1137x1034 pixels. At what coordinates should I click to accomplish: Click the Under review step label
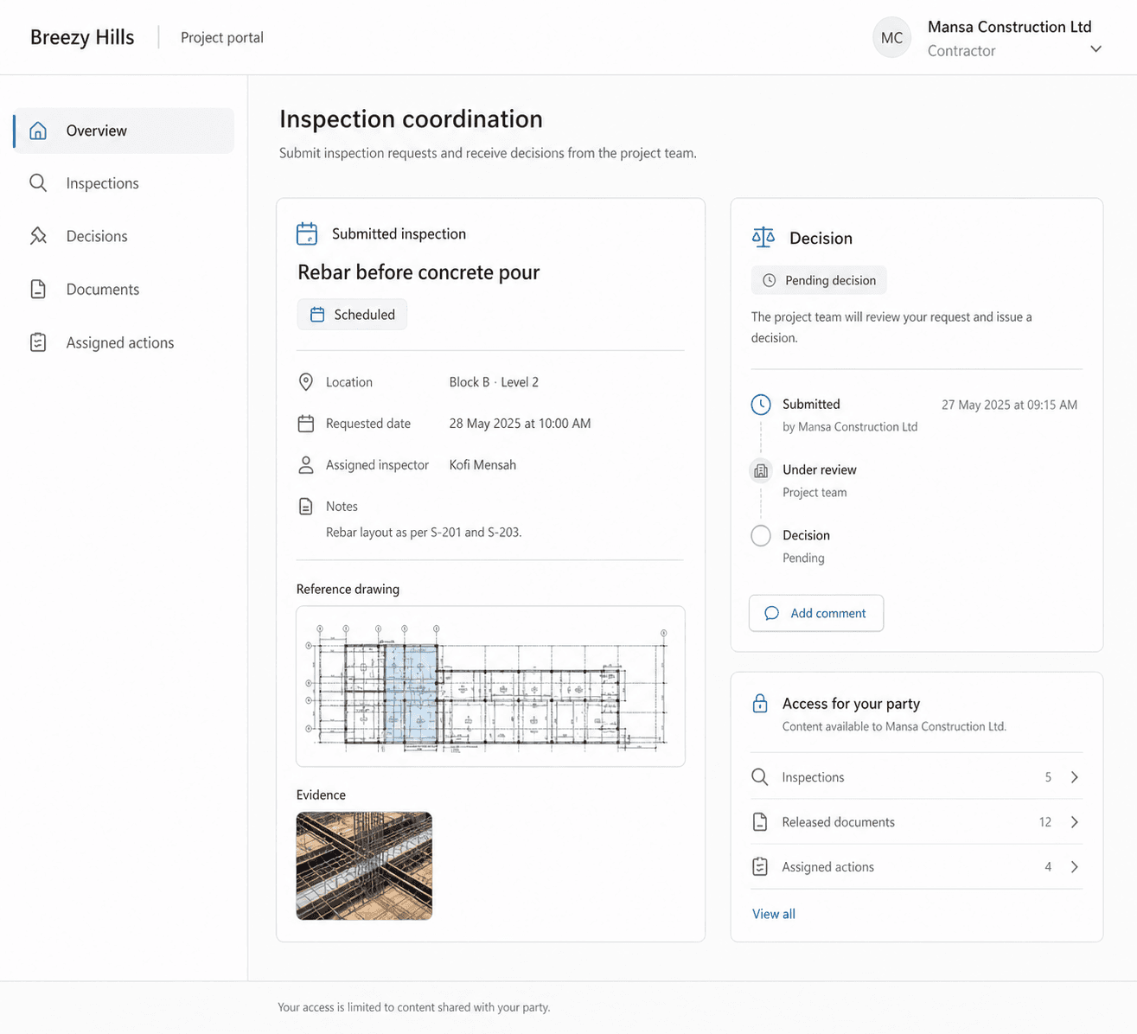(x=820, y=469)
